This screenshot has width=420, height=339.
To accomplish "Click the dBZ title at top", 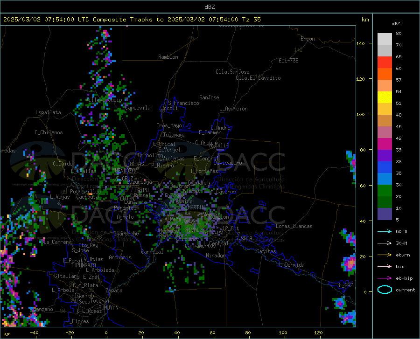I will (210, 7).
